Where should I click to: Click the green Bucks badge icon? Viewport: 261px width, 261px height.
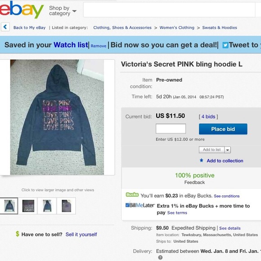pos(132,194)
